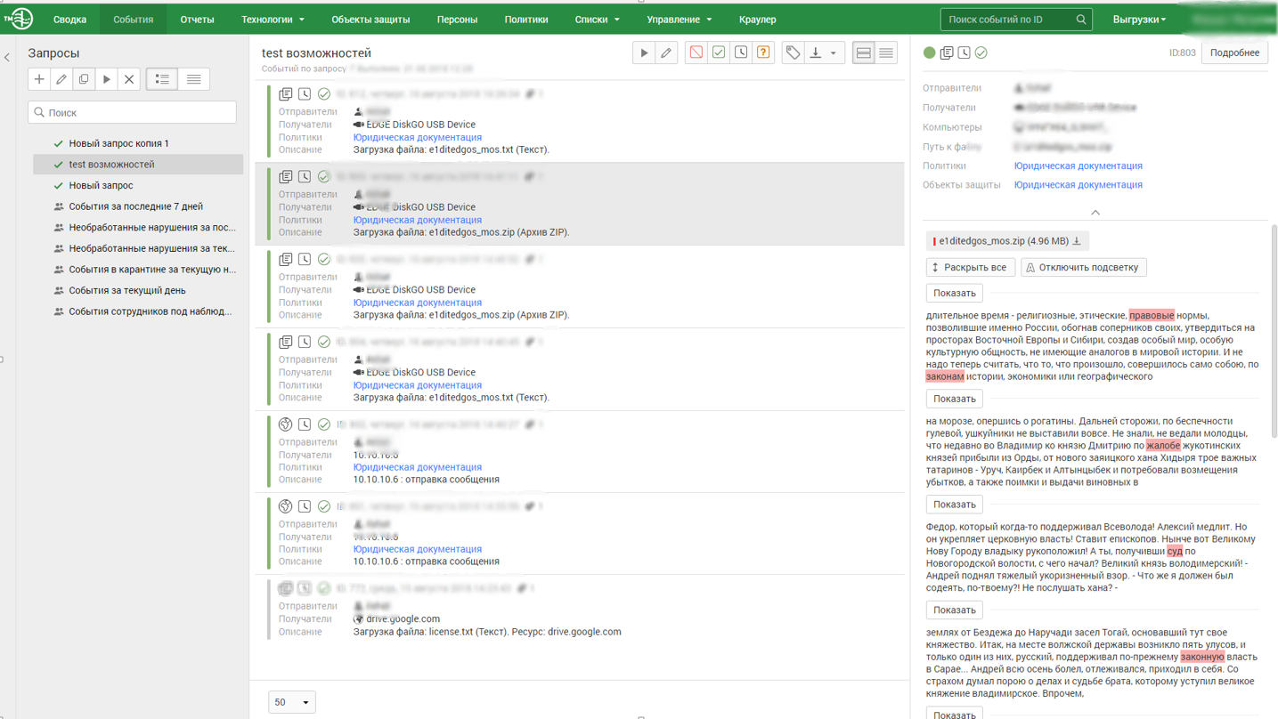Click the green check-circle icon in the detail header

981,53
